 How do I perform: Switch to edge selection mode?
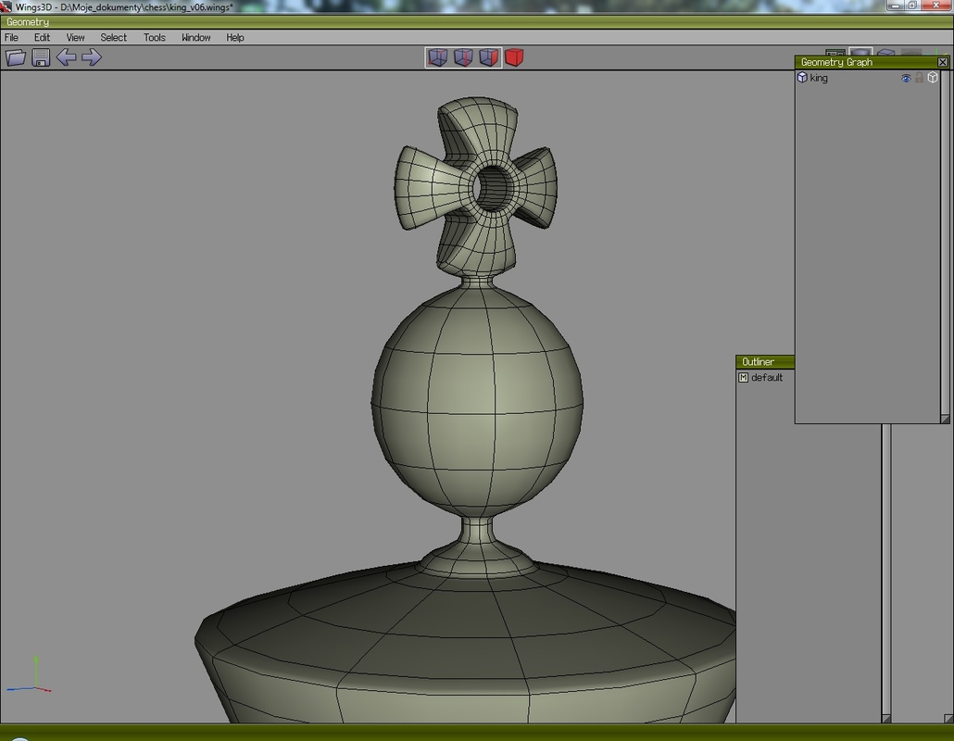(x=463, y=58)
